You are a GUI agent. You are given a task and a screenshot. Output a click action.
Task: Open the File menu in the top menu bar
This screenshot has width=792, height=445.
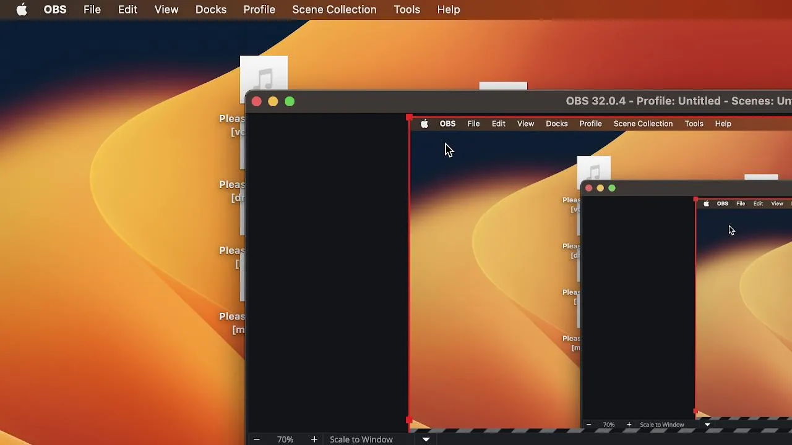tap(92, 10)
